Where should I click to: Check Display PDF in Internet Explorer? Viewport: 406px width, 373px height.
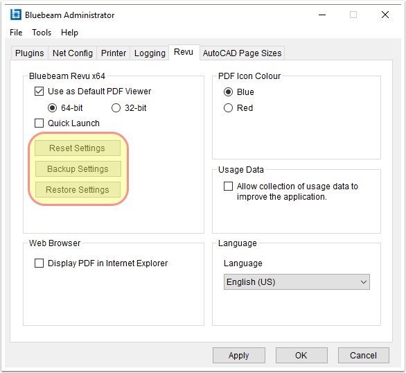click(x=39, y=263)
